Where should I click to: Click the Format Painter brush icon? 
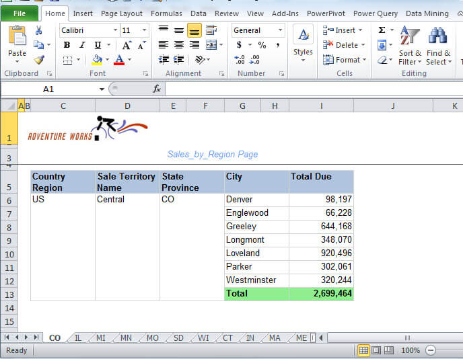(x=39, y=60)
